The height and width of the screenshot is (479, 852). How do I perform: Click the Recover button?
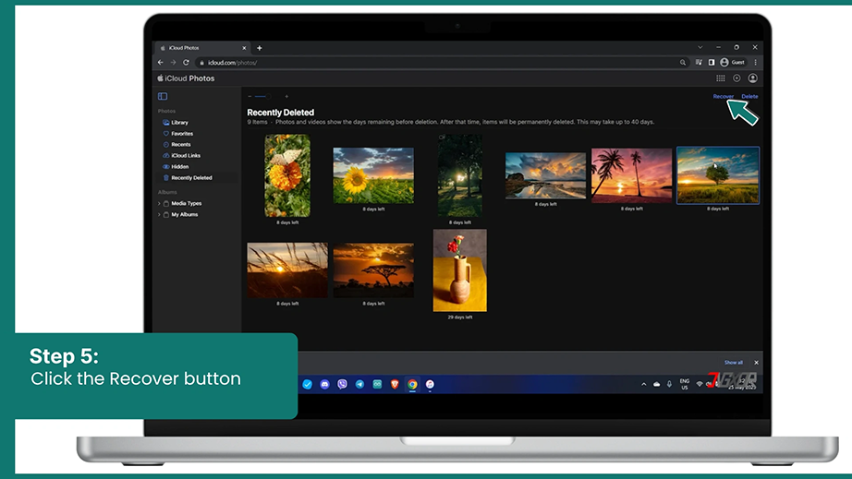pyautogui.click(x=724, y=97)
